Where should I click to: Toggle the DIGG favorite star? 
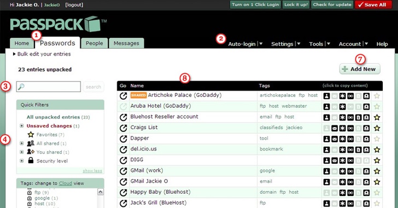coord(377,160)
